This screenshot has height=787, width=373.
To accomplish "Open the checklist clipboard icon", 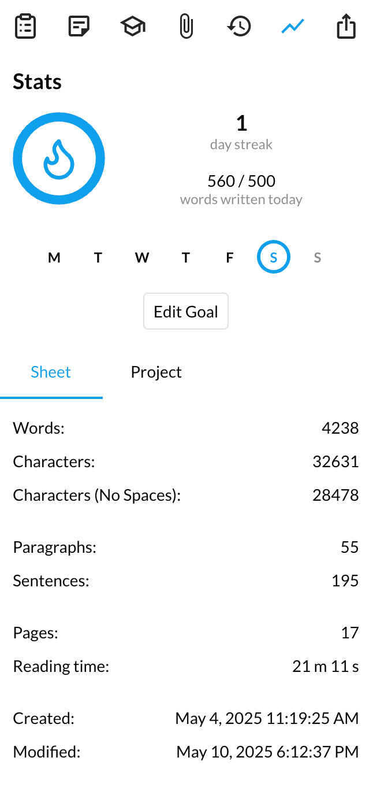I will [25, 27].
